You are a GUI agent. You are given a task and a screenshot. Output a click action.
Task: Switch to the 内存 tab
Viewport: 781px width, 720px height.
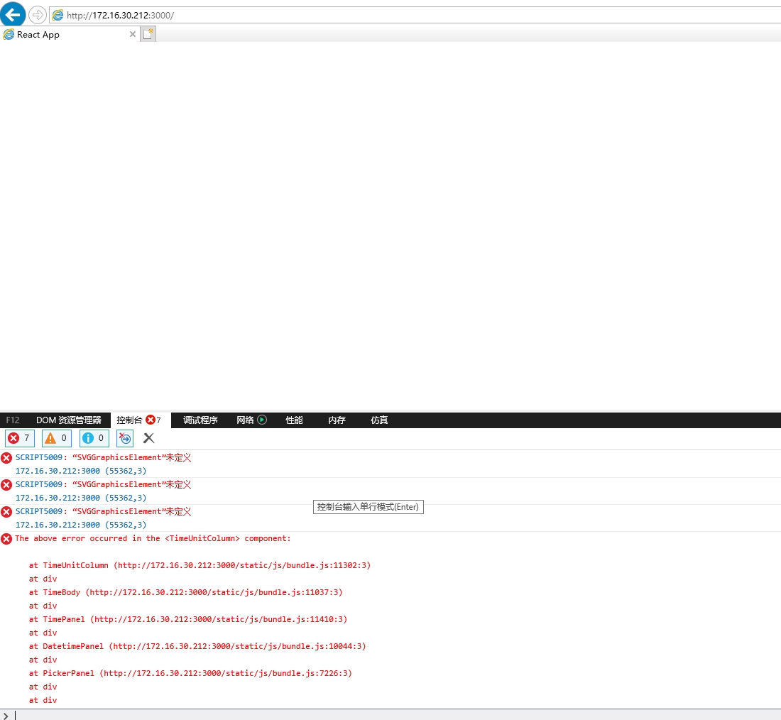point(337,420)
